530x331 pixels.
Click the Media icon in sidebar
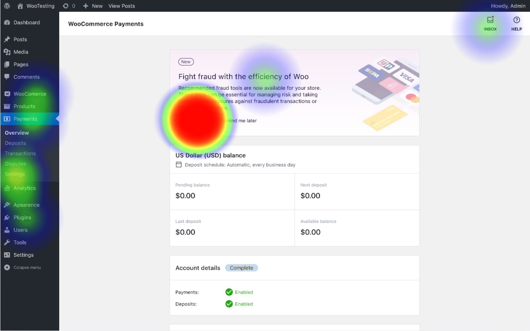click(x=7, y=52)
